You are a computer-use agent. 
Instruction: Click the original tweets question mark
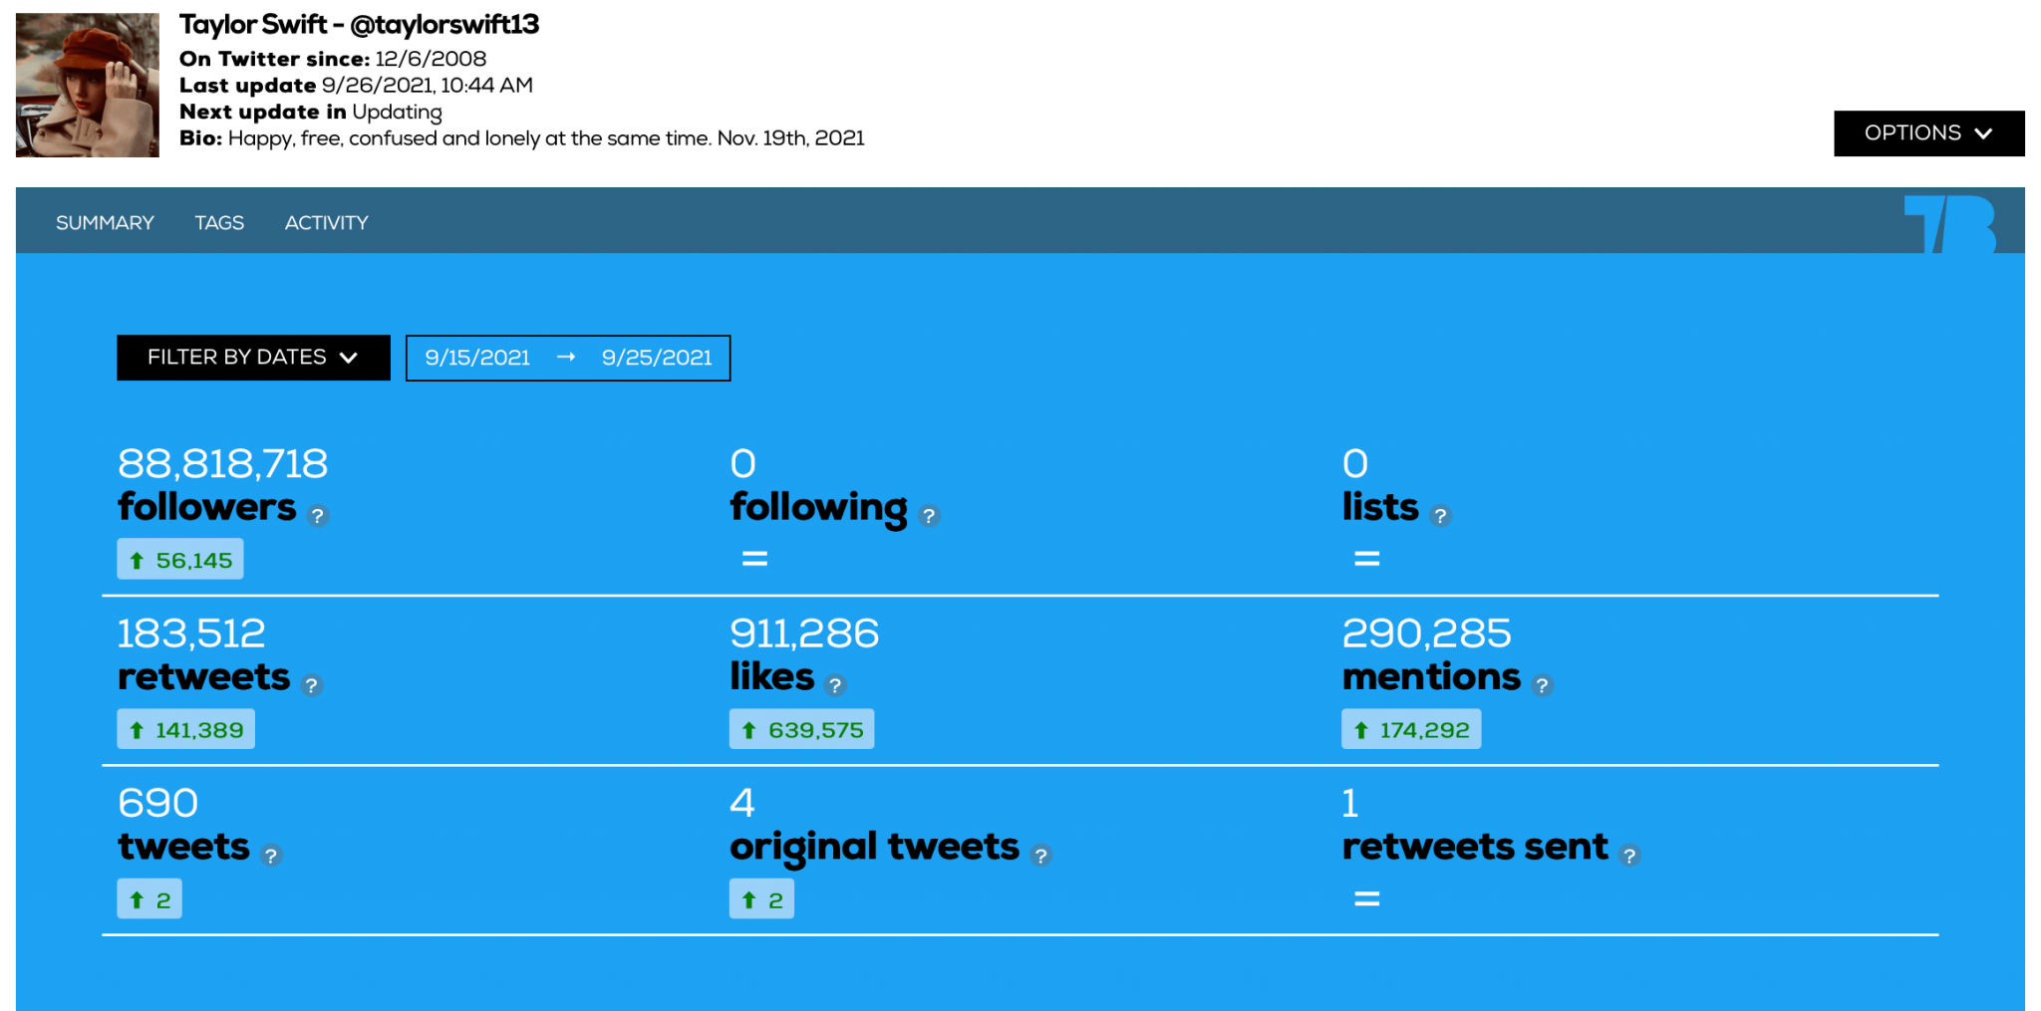coord(1039,855)
